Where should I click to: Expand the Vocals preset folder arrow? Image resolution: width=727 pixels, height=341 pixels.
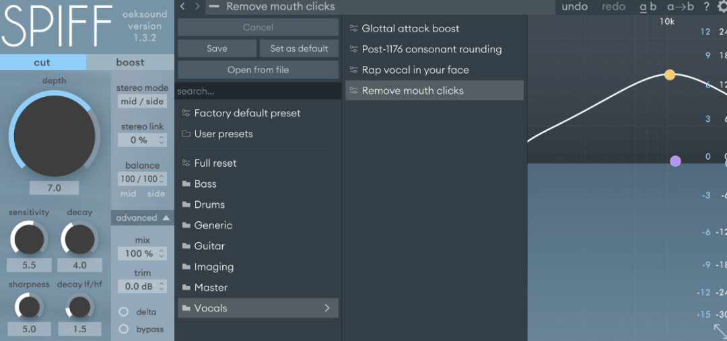click(327, 308)
